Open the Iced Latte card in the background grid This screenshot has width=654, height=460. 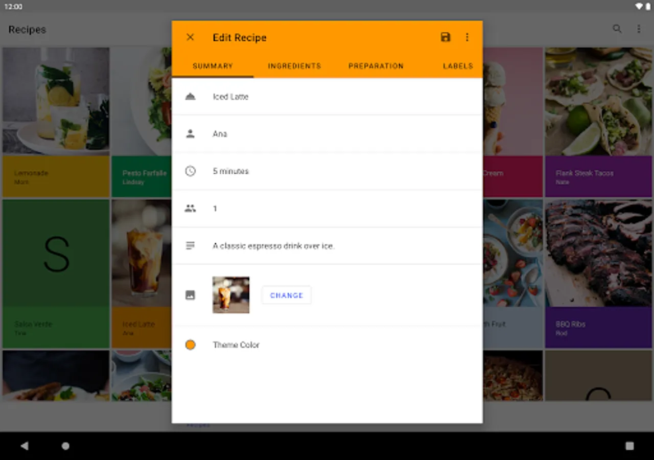pos(142,274)
